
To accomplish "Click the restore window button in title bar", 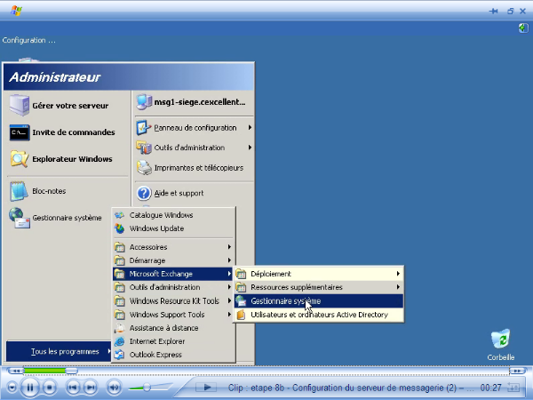I will (x=510, y=12).
